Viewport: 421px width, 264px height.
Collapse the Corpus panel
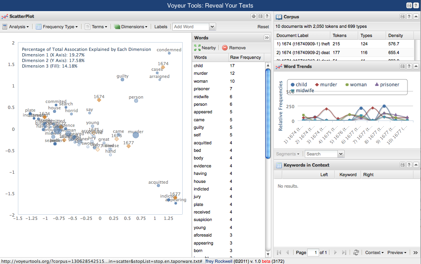tap(416, 17)
